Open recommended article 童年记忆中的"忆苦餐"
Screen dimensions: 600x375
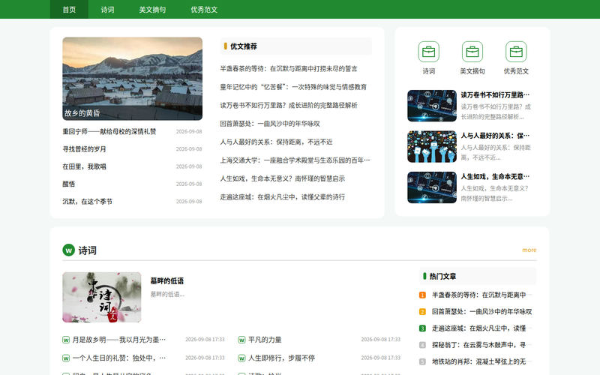click(x=293, y=87)
